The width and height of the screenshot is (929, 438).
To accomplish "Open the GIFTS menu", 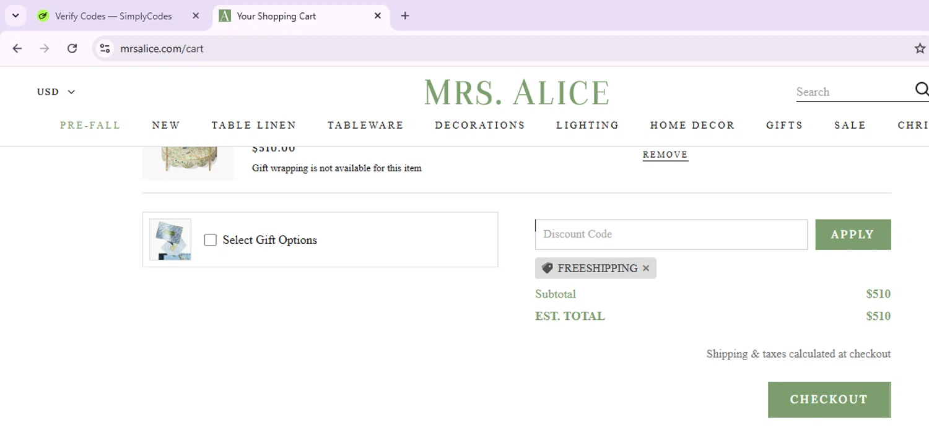I will [784, 125].
